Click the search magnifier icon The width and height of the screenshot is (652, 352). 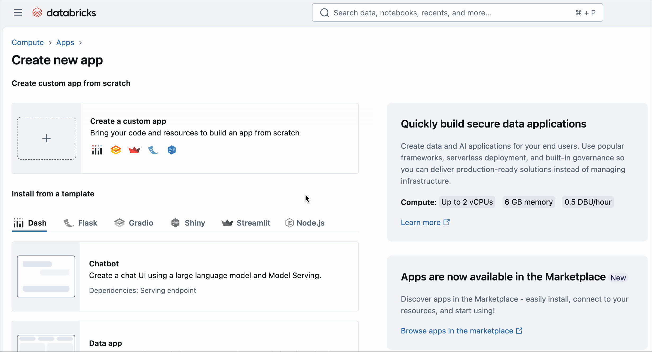point(324,13)
